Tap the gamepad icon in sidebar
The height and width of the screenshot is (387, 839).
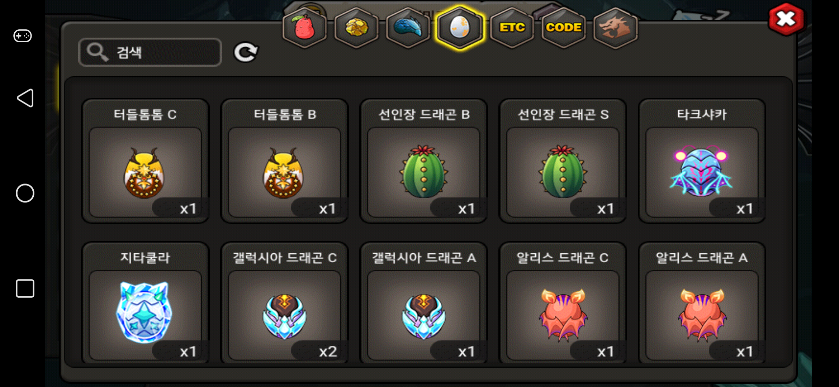tap(23, 36)
